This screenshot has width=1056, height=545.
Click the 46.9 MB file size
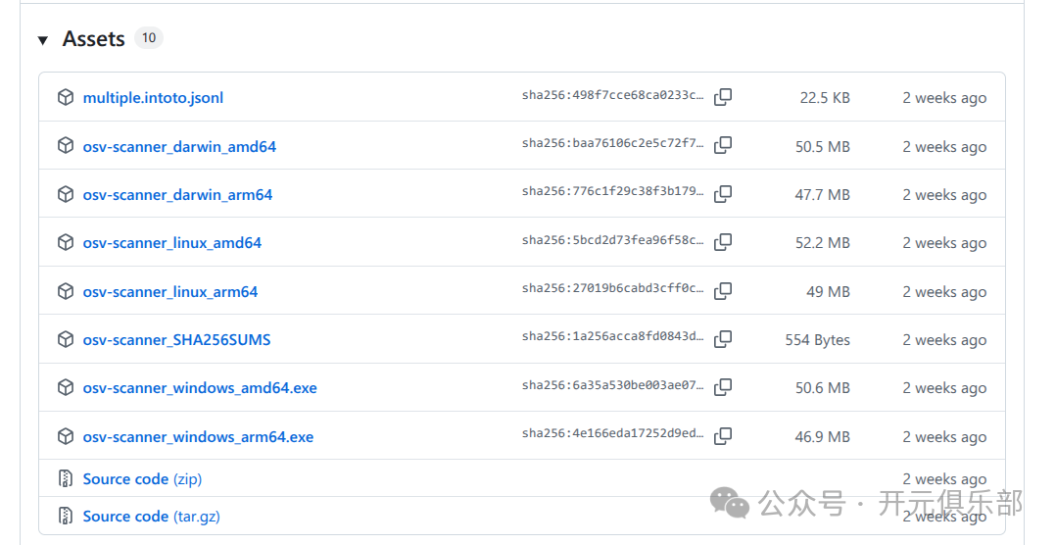(822, 437)
